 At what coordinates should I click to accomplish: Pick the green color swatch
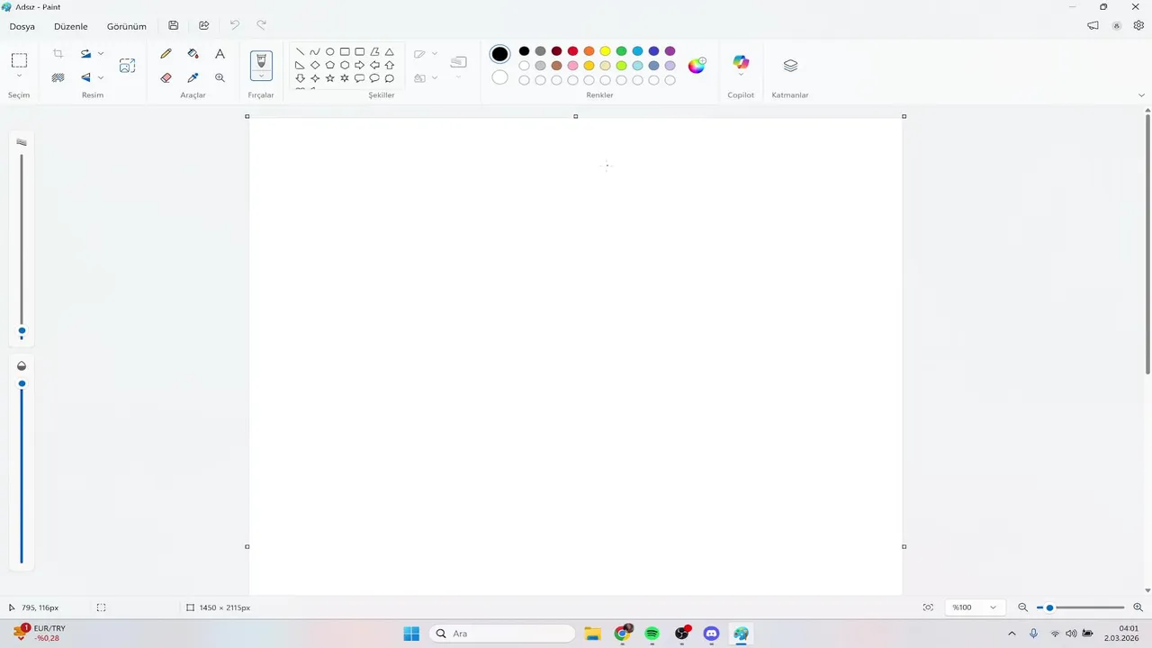pos(622,51)
